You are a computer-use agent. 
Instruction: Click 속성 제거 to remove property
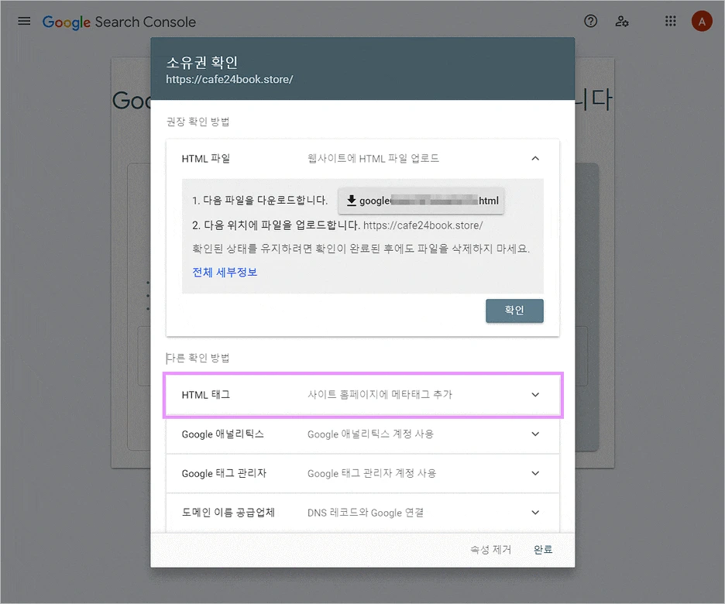tap(490, 549)
